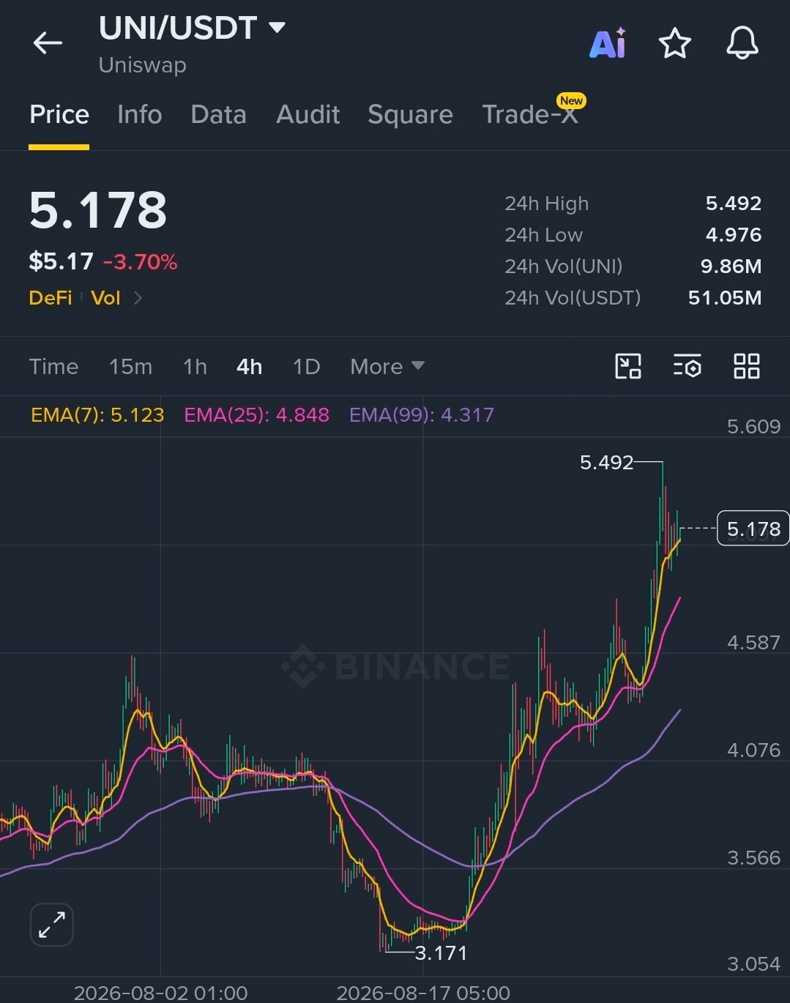Tap the Uniswap subtitle
The width and height of the screenshot is (790, 1003).
(143, 65)
